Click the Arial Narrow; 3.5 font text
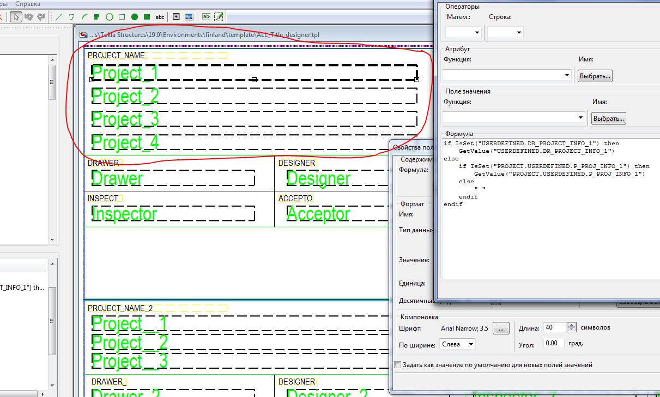Image resolution: width=660 pixels, height=397 pixels. (x=464, y=328)
